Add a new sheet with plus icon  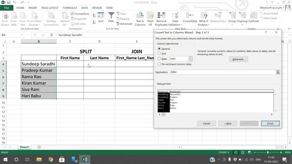pyautogui.click(x=39, y=147)
